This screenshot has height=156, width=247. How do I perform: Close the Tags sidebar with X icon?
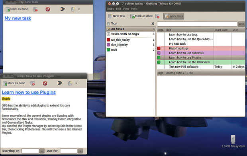(x=153, y=24)
